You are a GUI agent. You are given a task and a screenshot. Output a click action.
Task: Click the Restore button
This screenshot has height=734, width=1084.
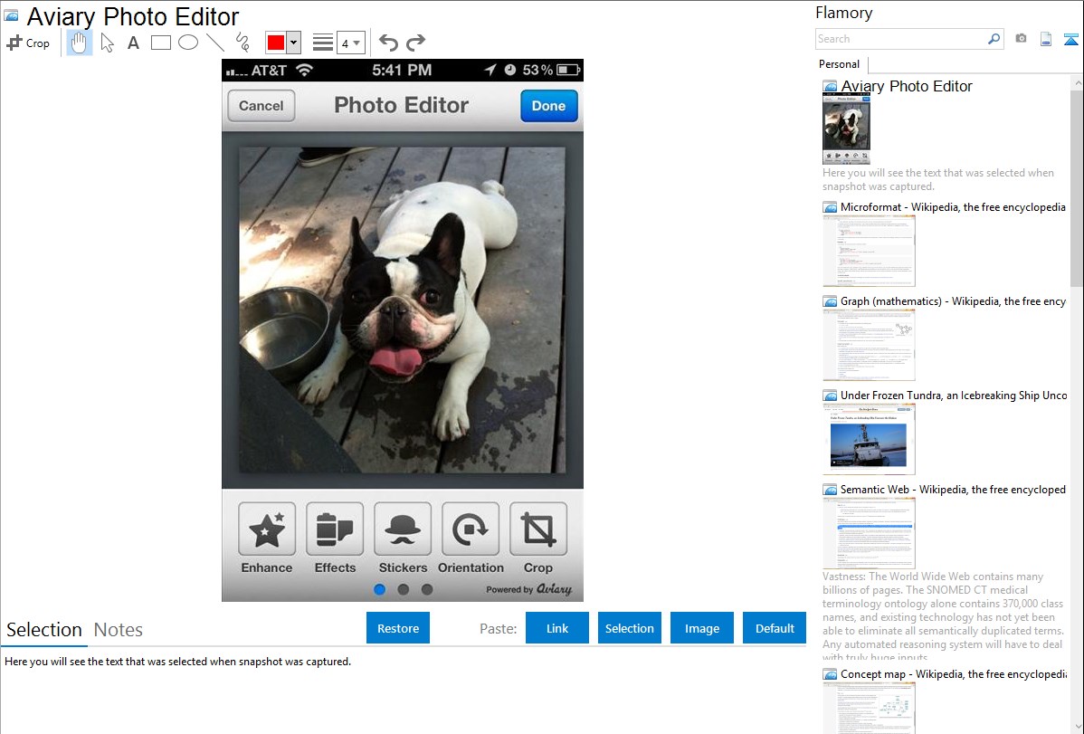(398, 628)
